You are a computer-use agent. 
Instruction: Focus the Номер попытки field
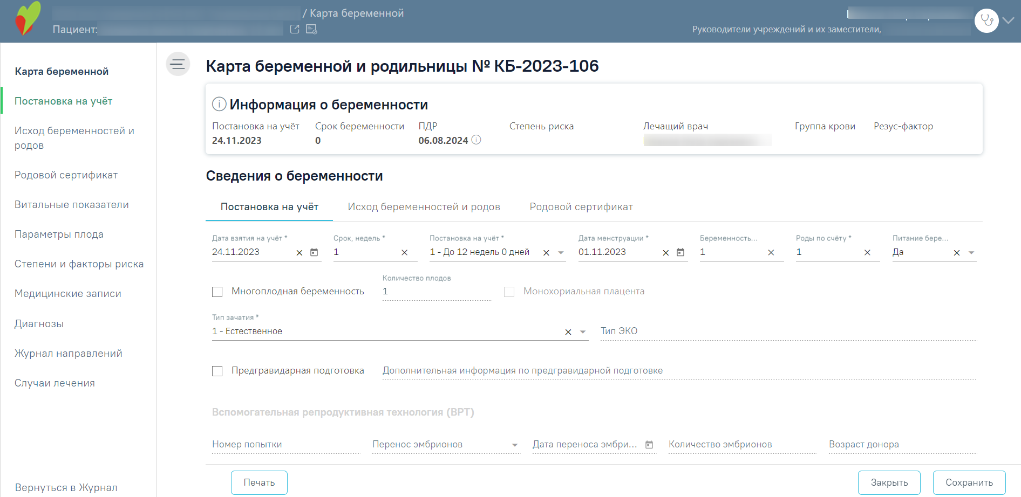pyautogui.click(x=285, y=444)
